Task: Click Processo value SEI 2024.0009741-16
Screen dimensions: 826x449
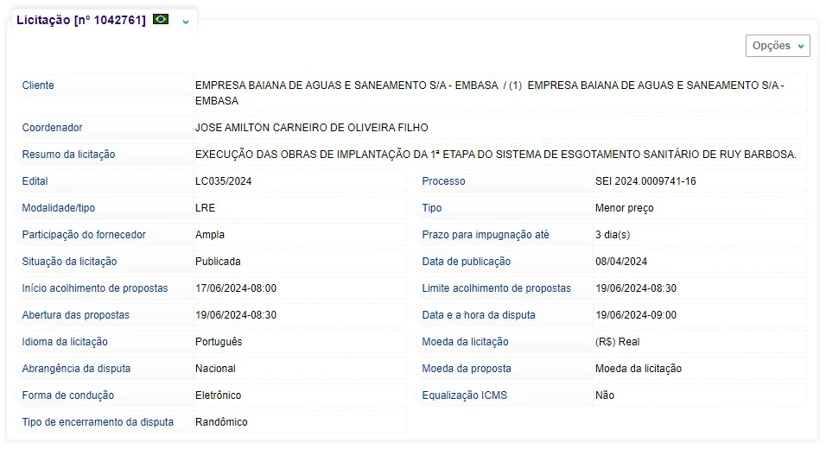Action: [x=645, y=181]
